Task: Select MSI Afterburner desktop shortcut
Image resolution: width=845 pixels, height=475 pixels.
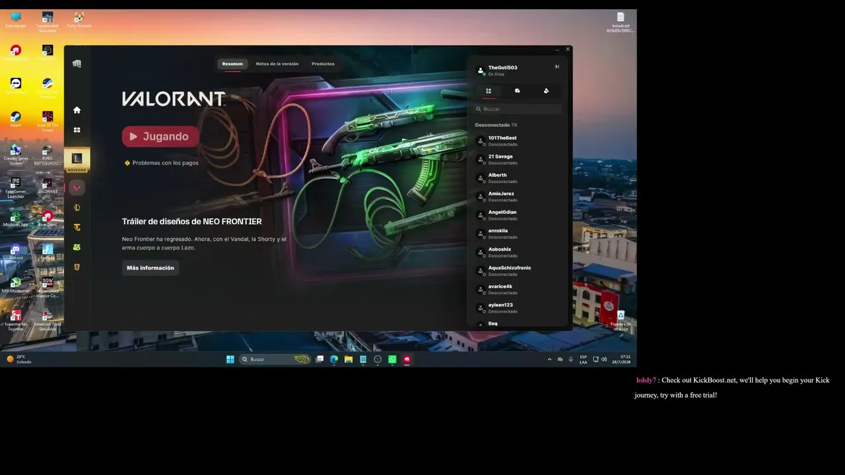Action: 15,285
